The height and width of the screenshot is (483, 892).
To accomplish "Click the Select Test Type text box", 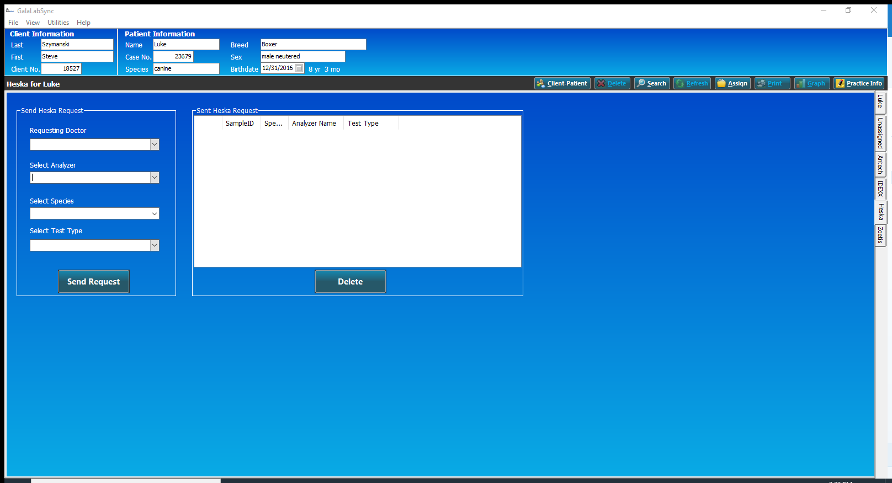I will [90, 245].
